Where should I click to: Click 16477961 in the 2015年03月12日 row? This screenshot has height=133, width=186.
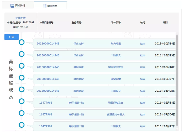(46, 126)
